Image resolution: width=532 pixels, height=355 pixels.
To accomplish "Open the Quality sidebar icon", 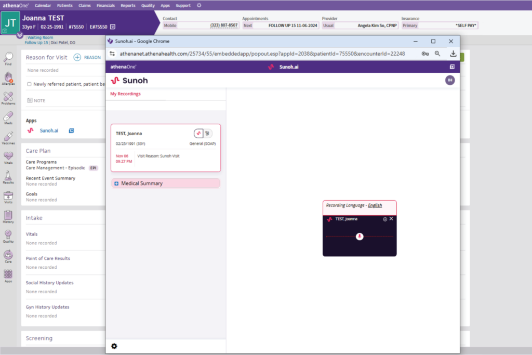I will pyautogui.click(x=8, y=236).
